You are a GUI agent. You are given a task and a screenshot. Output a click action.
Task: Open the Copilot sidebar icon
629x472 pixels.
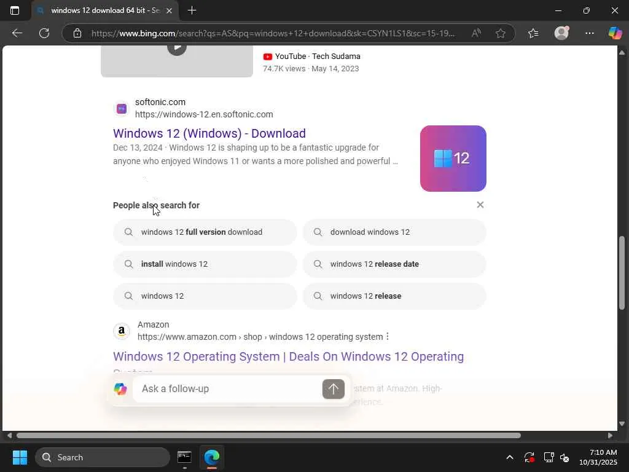coord(615,33)
